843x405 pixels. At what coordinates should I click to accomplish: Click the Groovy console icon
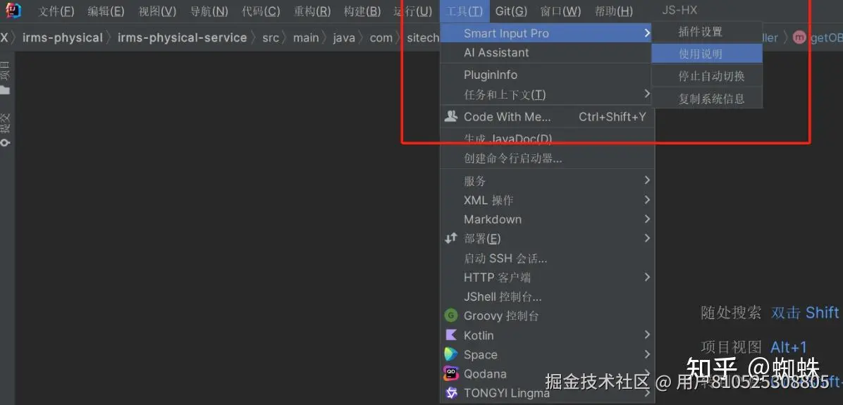[450, 316]
